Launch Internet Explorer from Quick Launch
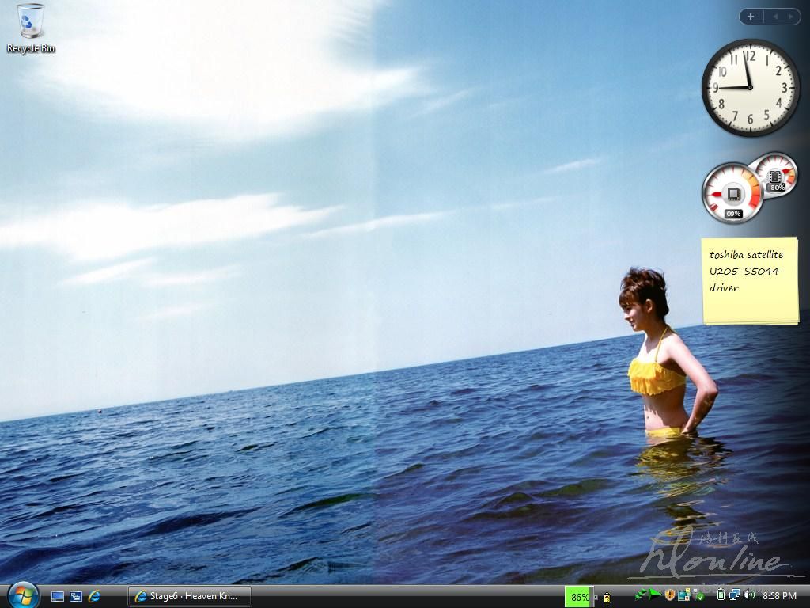Screen dimensions: 810x608 tap(94, 596)
